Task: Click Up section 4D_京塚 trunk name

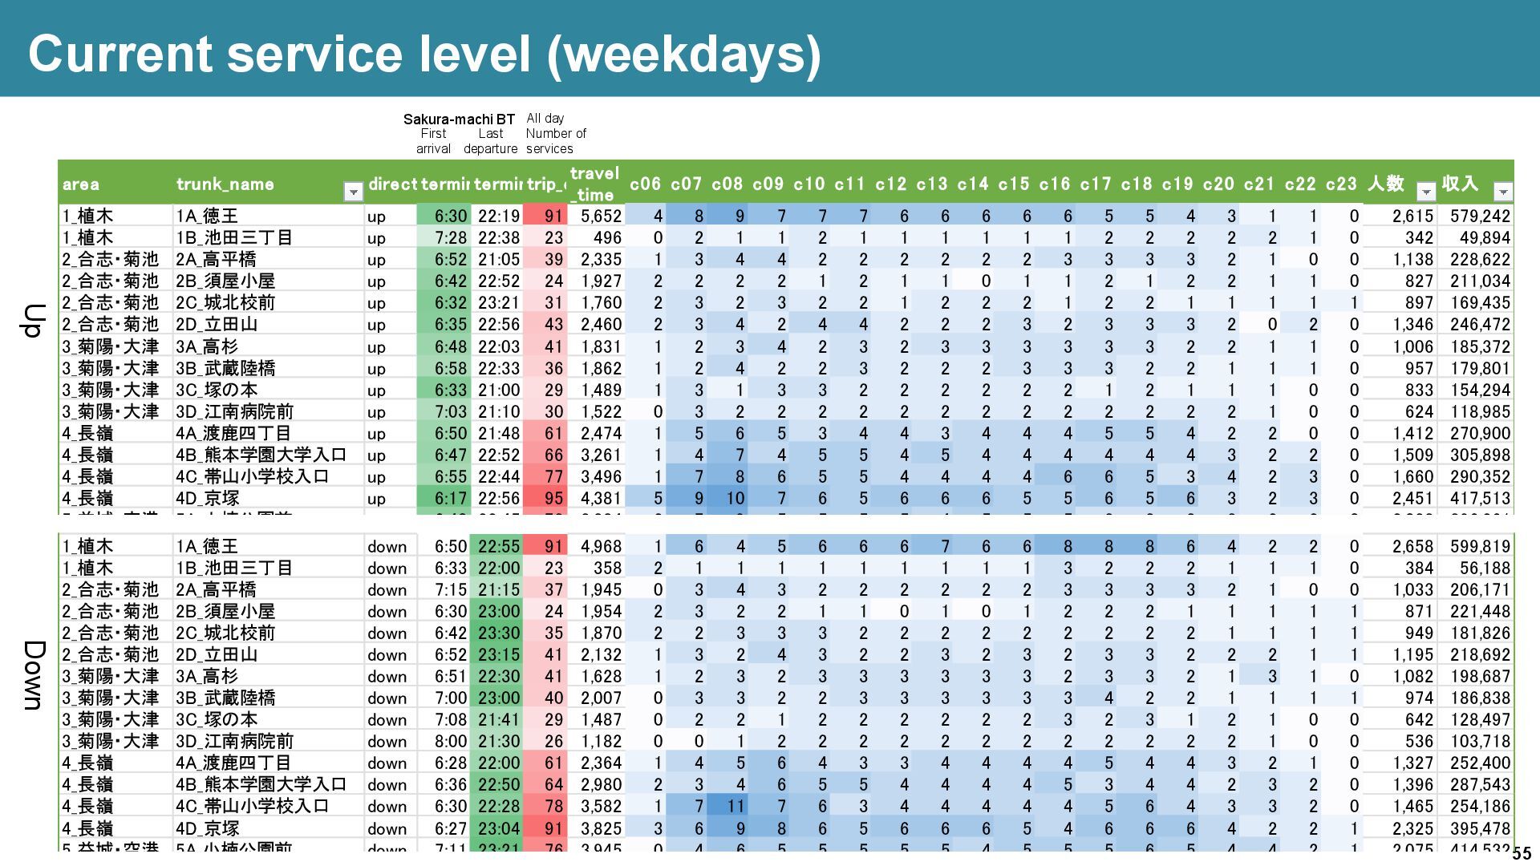Action: coord(207,498)
